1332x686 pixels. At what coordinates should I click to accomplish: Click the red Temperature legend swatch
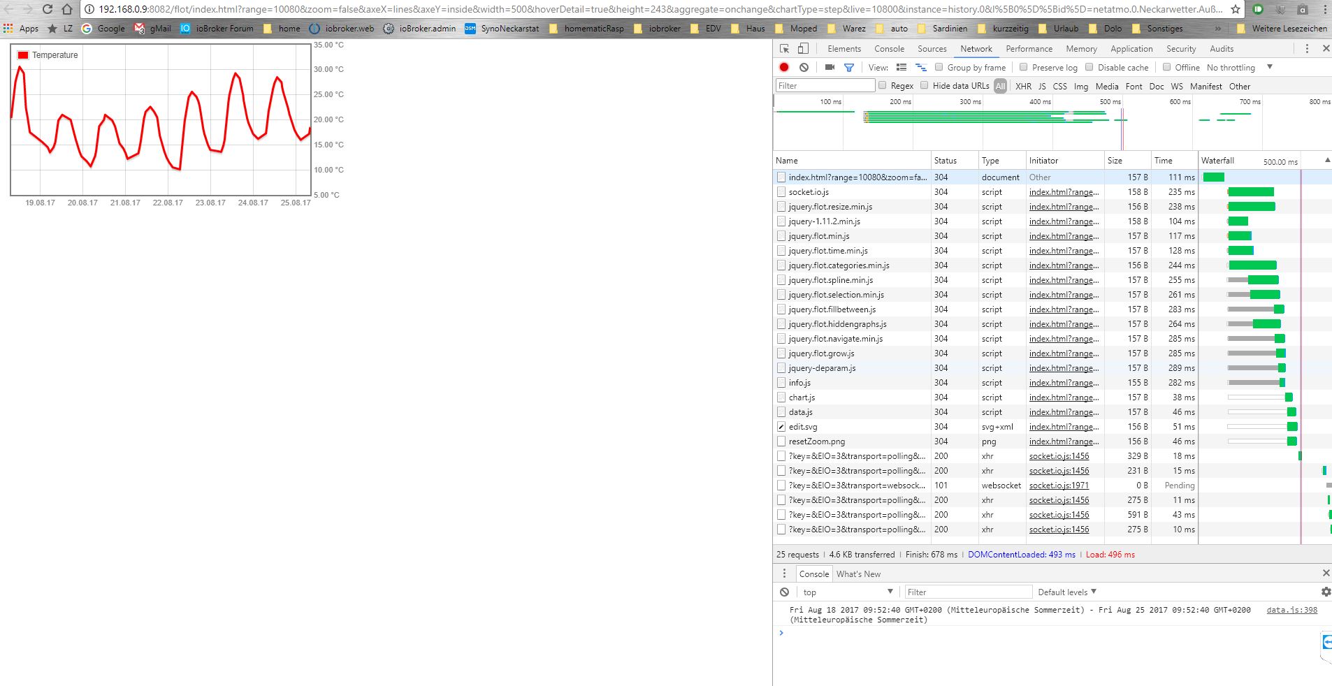point(23,55)
